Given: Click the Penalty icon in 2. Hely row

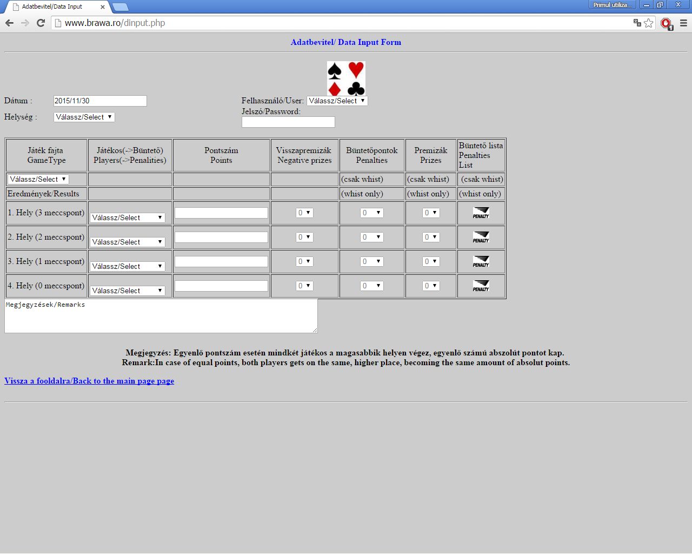Looking at the screenshot, I should (x=481, y=237).
